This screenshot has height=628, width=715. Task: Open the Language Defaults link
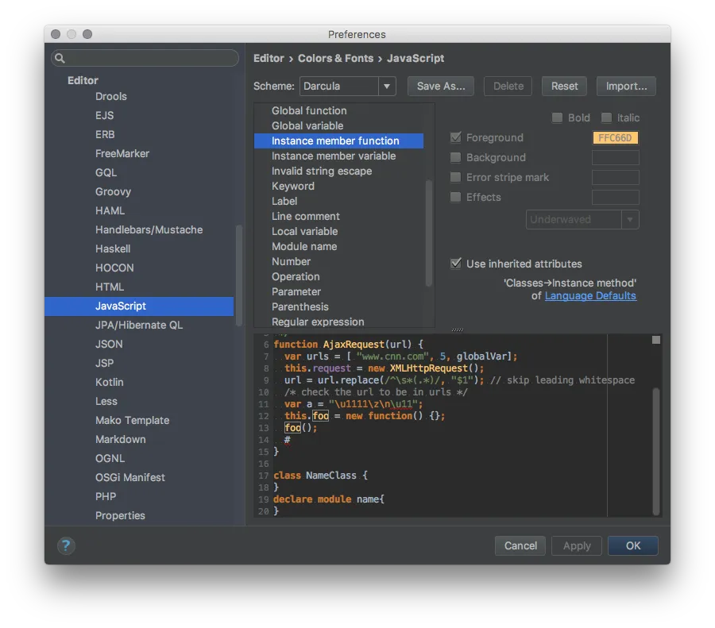tap(590, 296)
